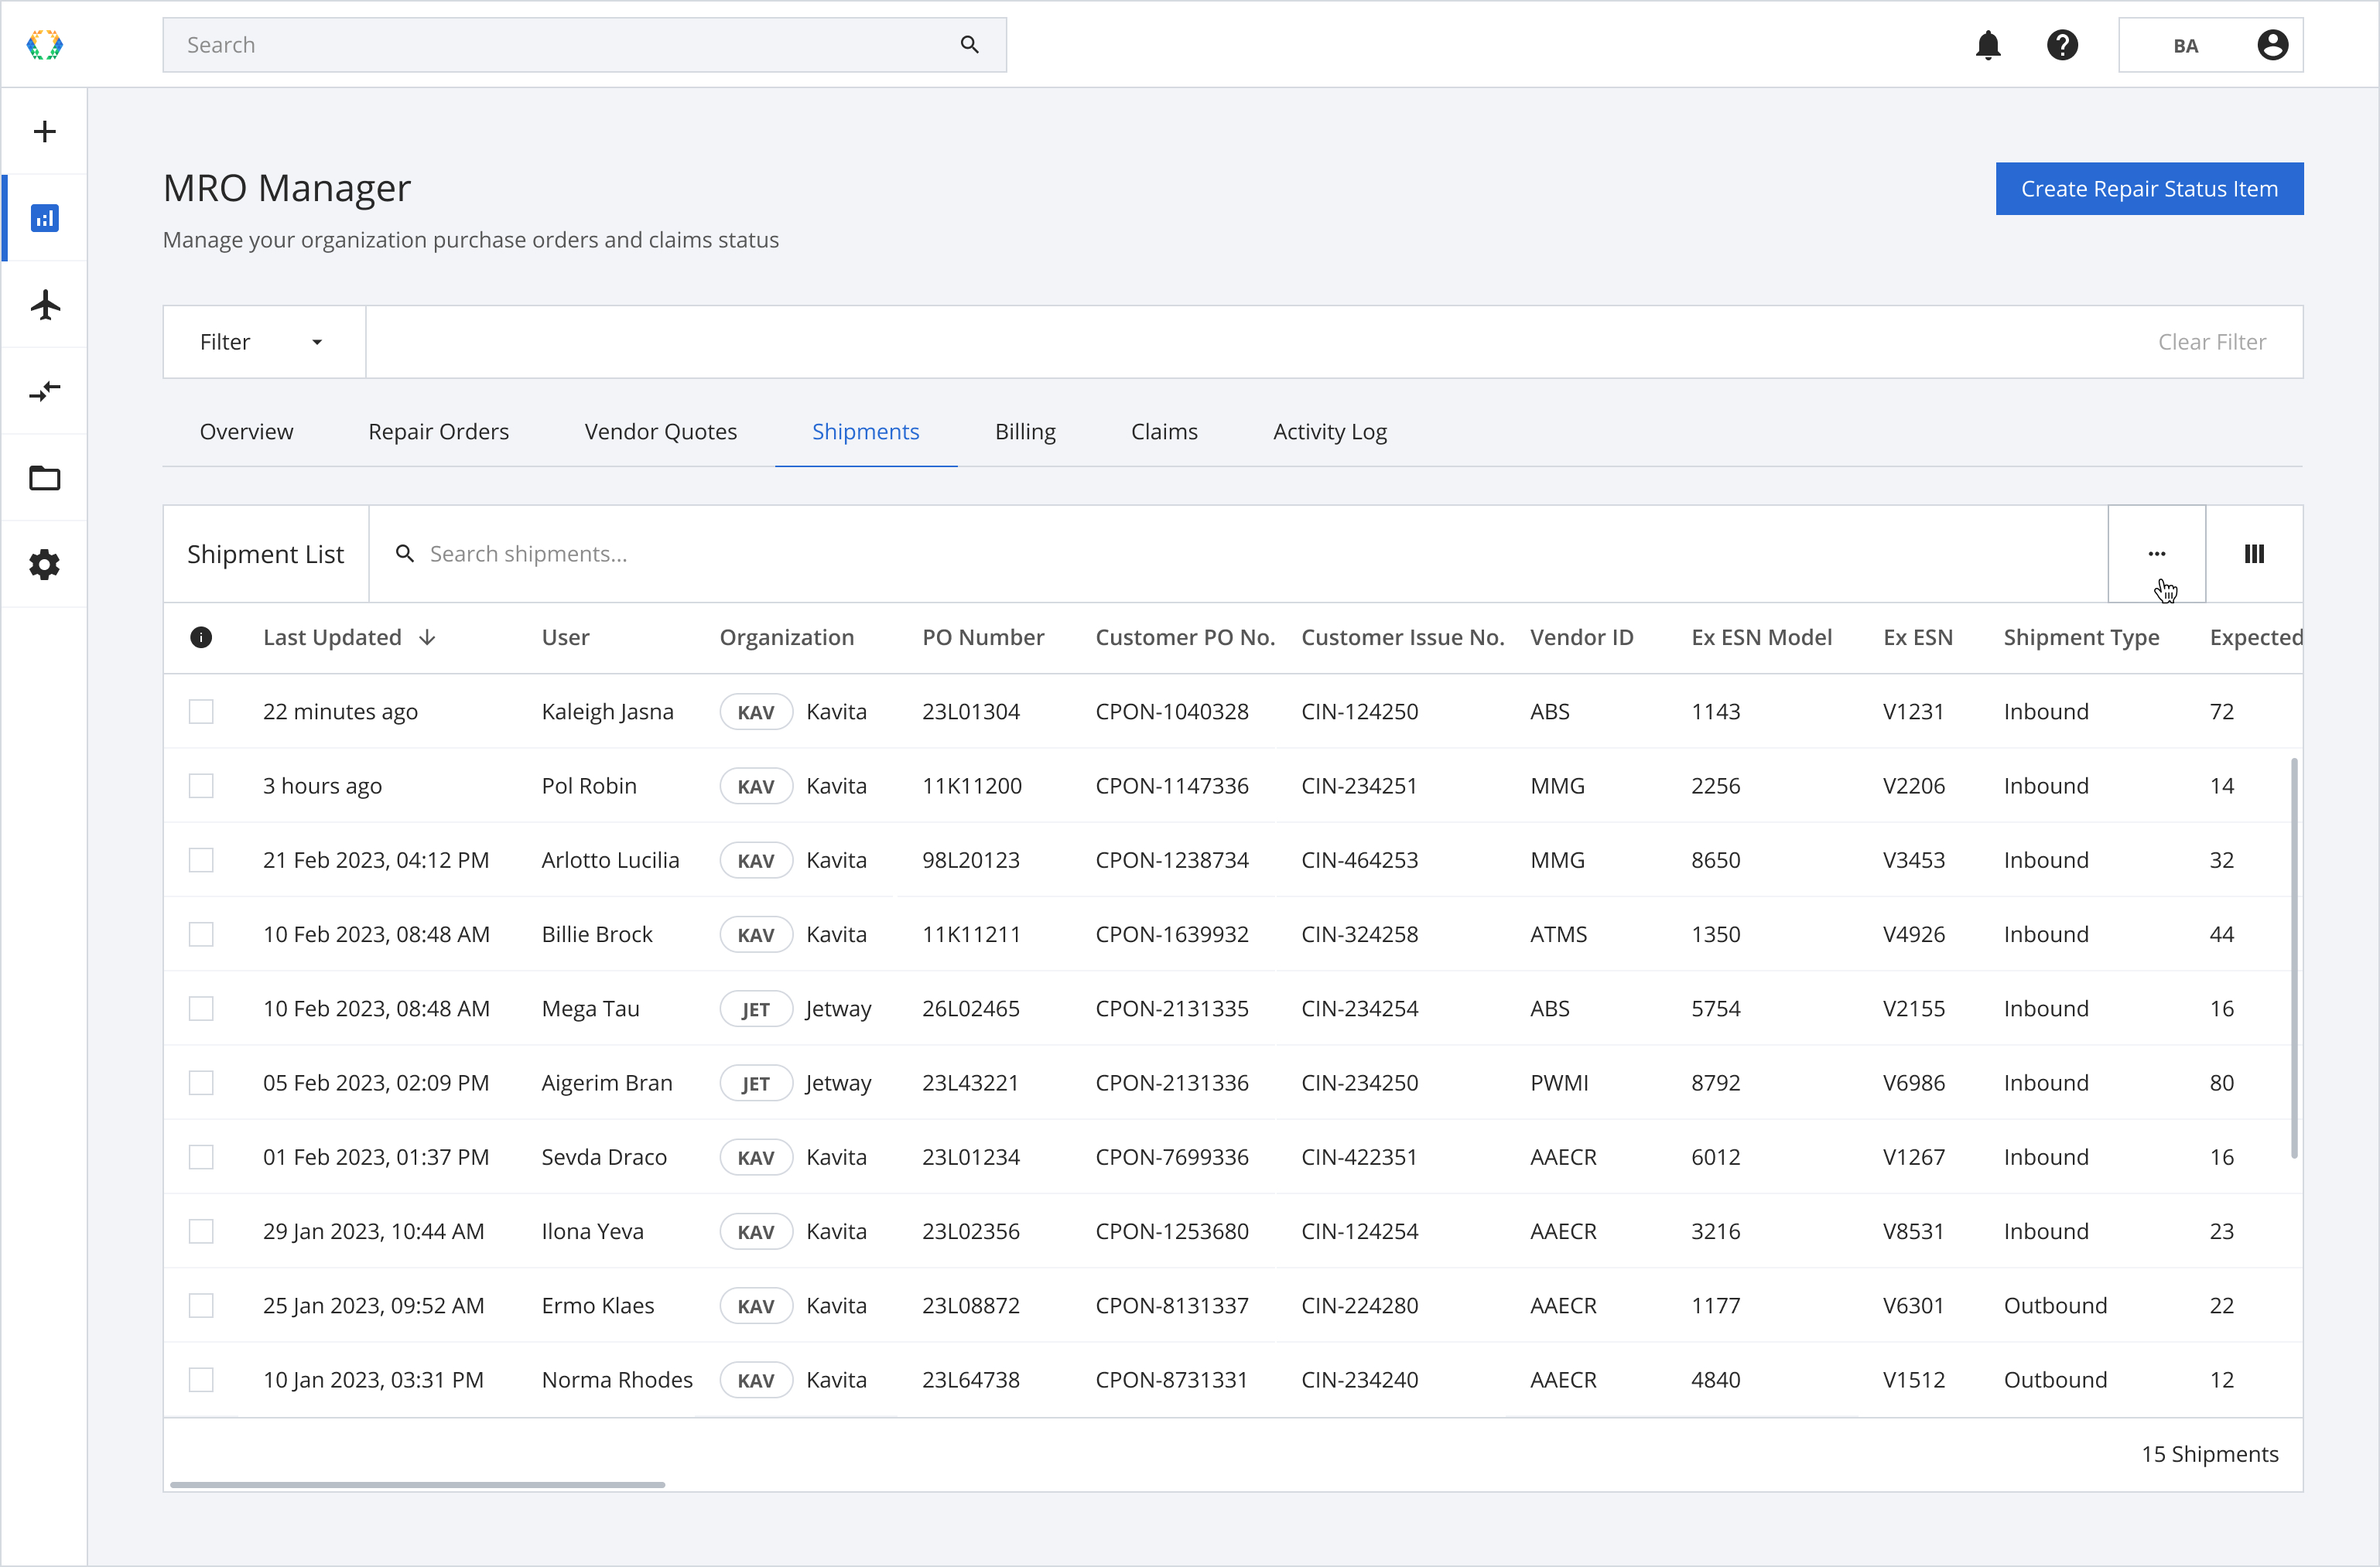Open the Claims tab
This screenshot has width=2380, height=1567.
pyautogui.click(x=1164, y=432)
